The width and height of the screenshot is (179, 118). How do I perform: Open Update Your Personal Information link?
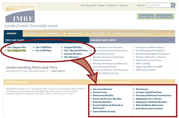click(x=110, y=50)
